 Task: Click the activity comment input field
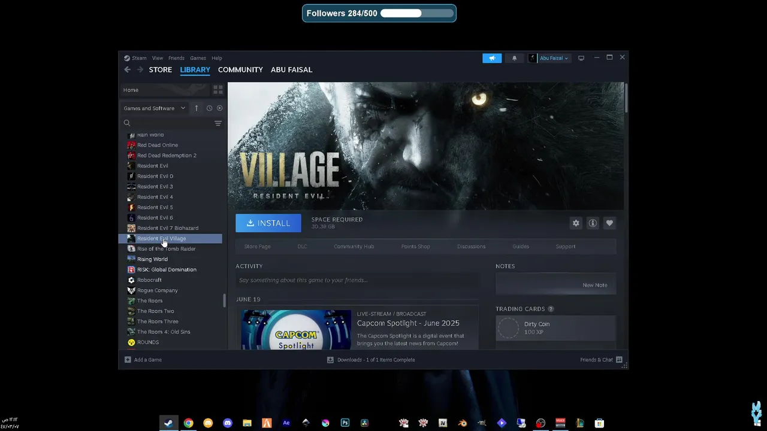(357, 280)
